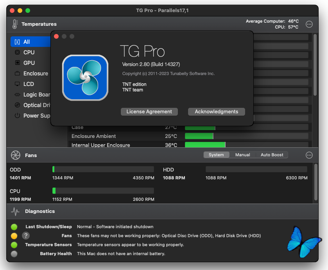Click the Optical Drive disc icon
328x270 pixels.
(x=17, y=105)
